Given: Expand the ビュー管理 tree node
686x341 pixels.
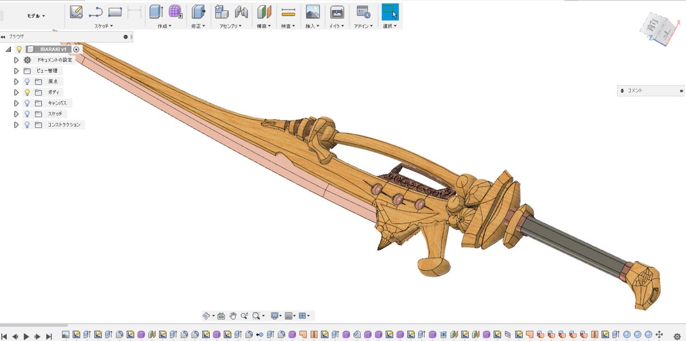Looking at the screenshot, I should pyautogui.click(x=17, y=71).
